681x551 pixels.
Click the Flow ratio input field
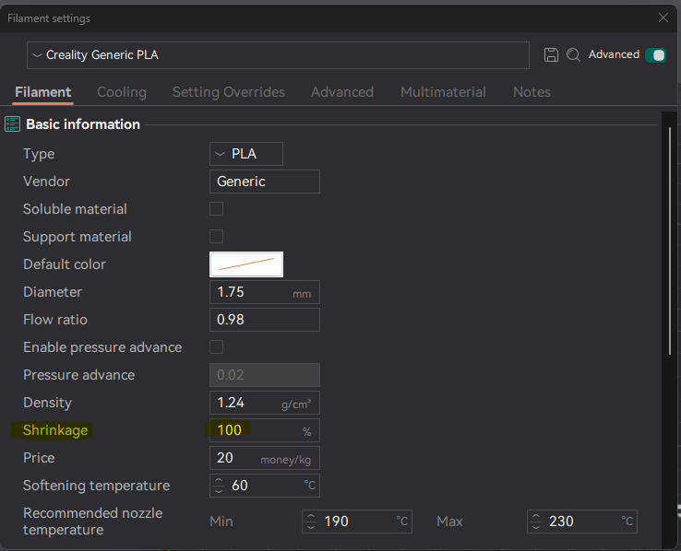265,320
